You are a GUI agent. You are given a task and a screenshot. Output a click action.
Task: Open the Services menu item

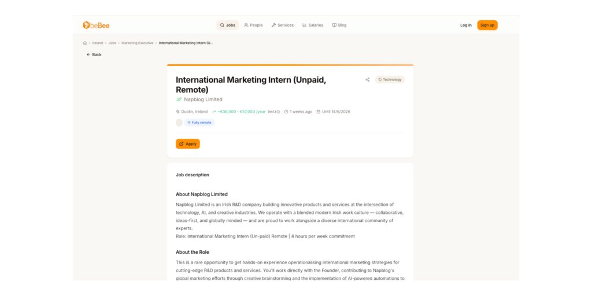(x=283, y=25)
